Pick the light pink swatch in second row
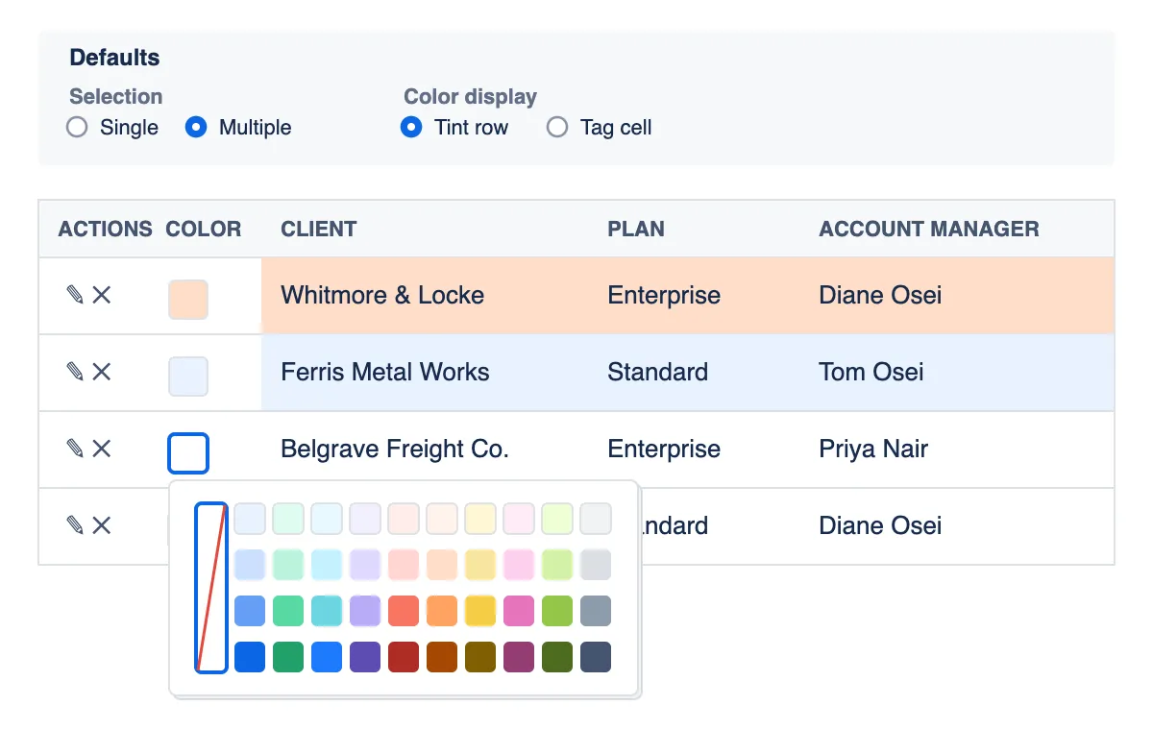 tap(519, 565)
